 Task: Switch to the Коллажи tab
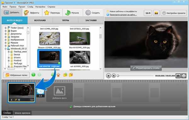pyautogui.click(x=40, y=20)
